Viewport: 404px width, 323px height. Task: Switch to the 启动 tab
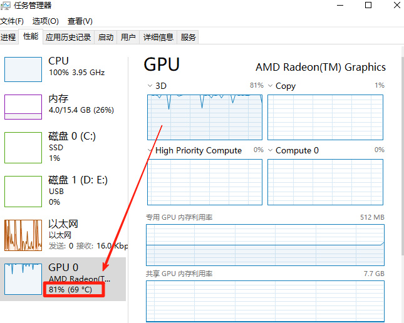[106, 38]
